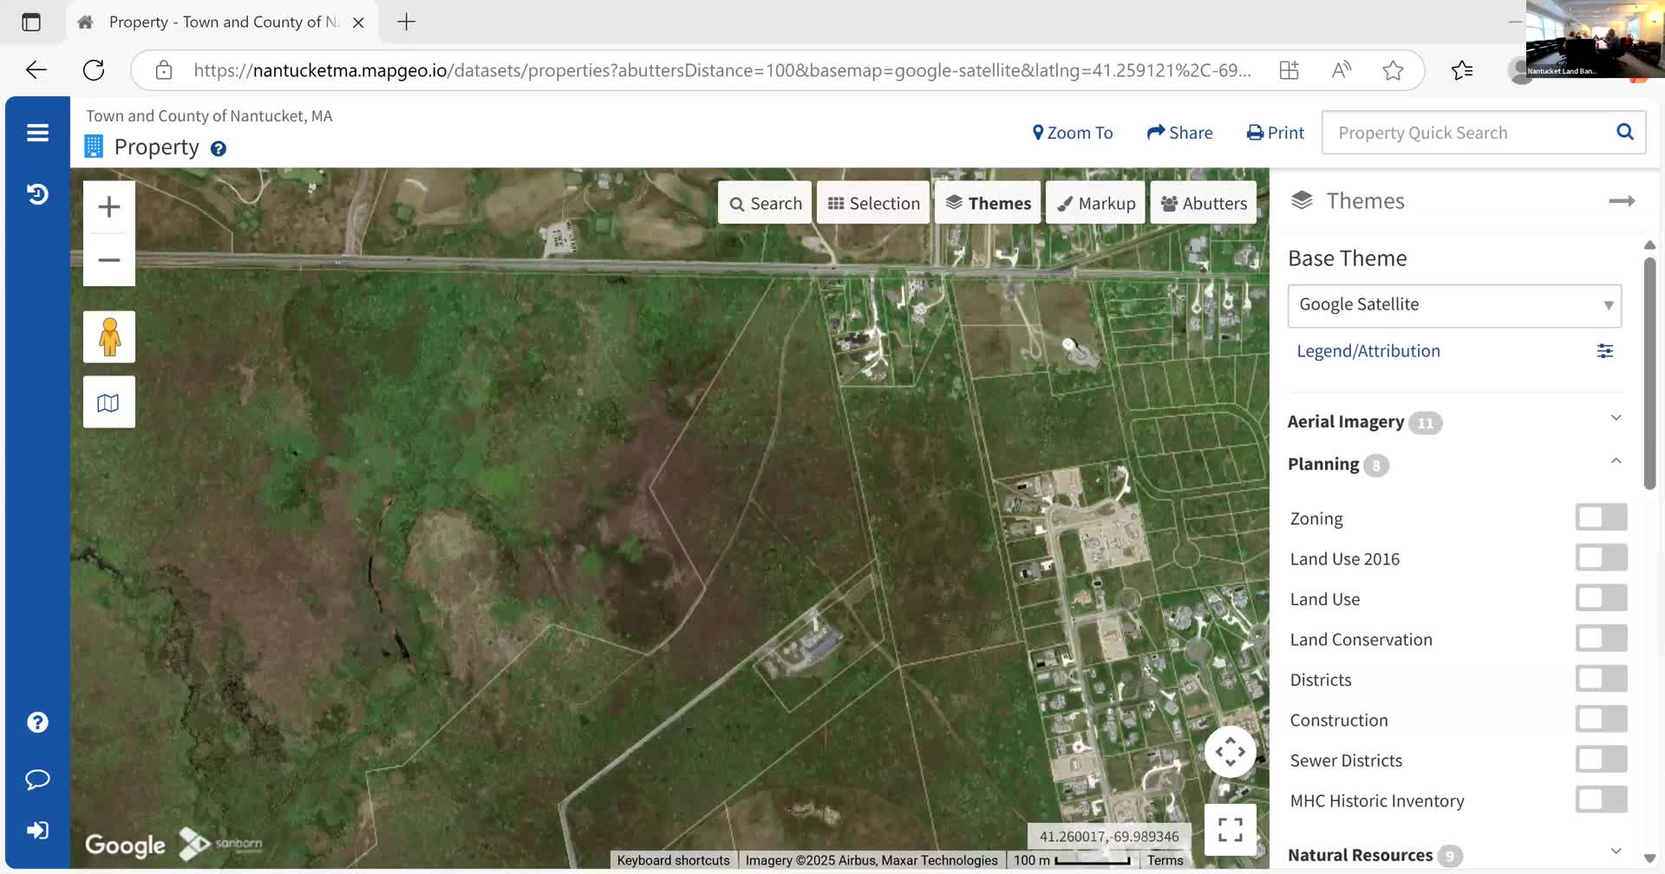1665x874 pixels.
Task: Click the scrollbar up arrow in Themes panel
Action: (1649, 245)
